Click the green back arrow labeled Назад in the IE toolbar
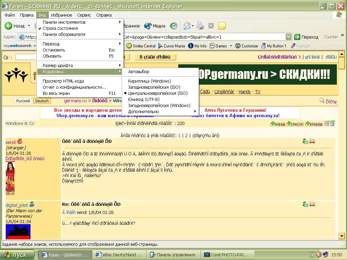Screen dimensions: 347x260 (x=8, y=26)
